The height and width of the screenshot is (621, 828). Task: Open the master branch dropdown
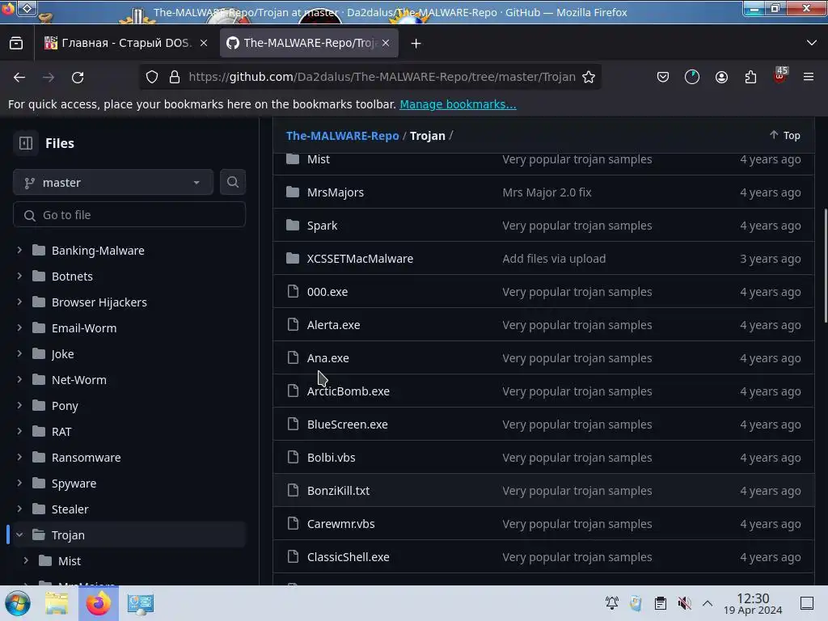pos(113,182)
